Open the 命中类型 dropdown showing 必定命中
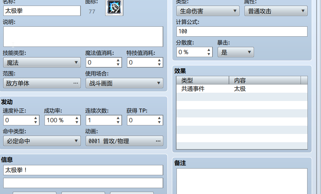321x194 pixels. [42, 141]
